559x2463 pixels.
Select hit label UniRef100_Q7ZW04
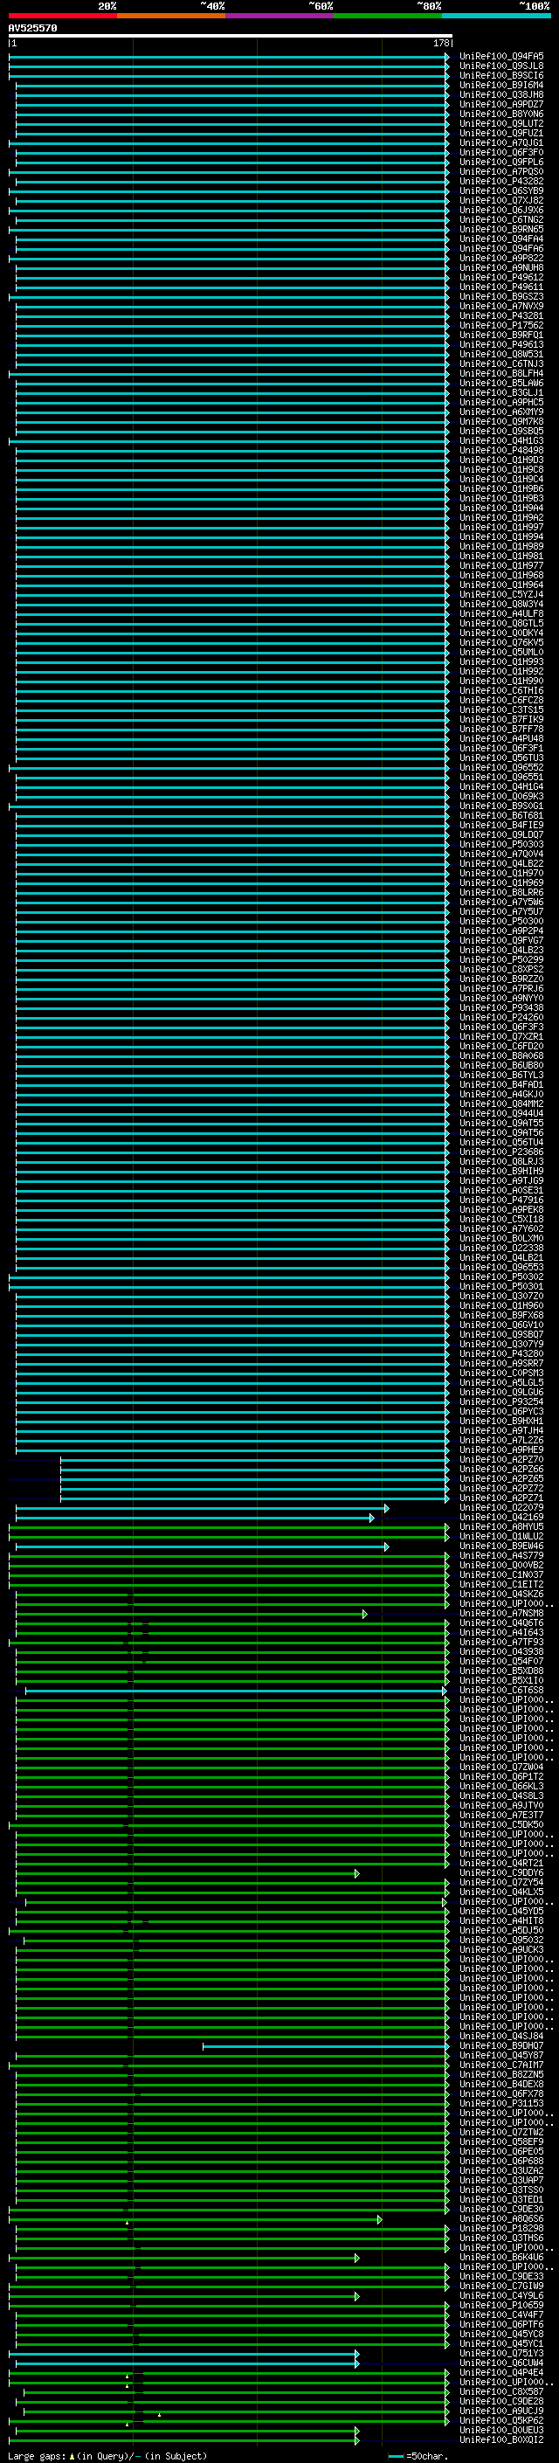pos(501,1767)
